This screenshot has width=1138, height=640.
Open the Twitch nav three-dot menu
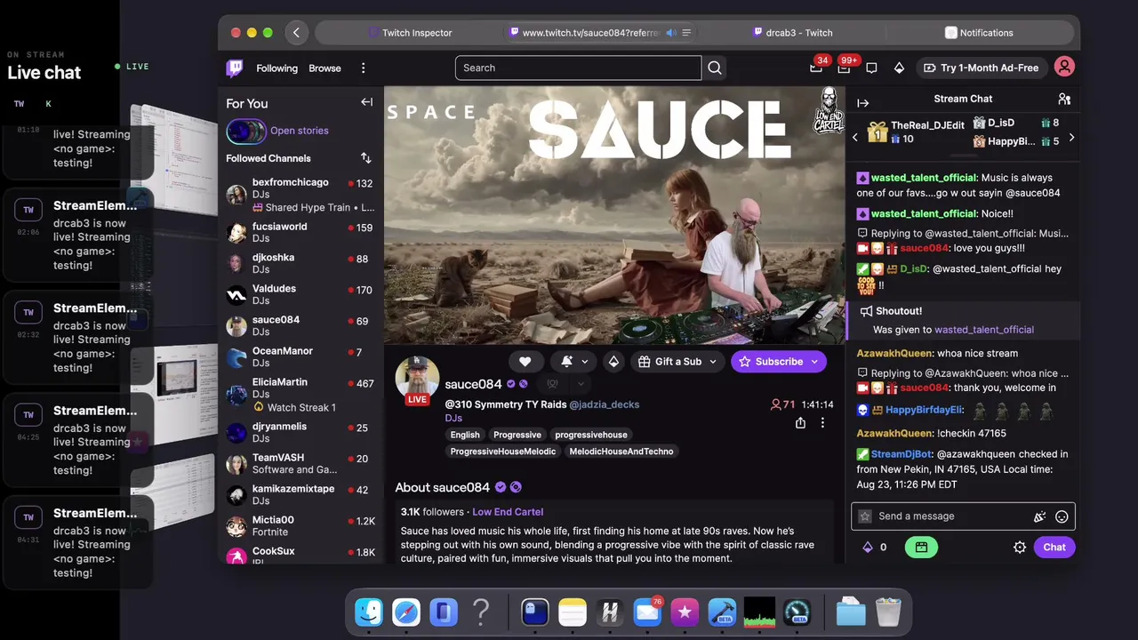pyautogui.click(x=363, y=68)
